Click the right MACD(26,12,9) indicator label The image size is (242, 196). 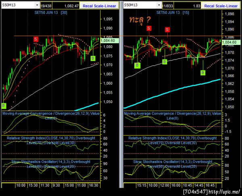point(172,116)
